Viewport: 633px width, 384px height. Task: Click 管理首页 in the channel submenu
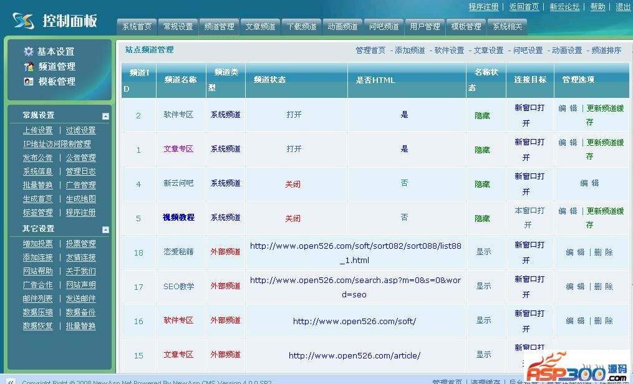(370, 50)
